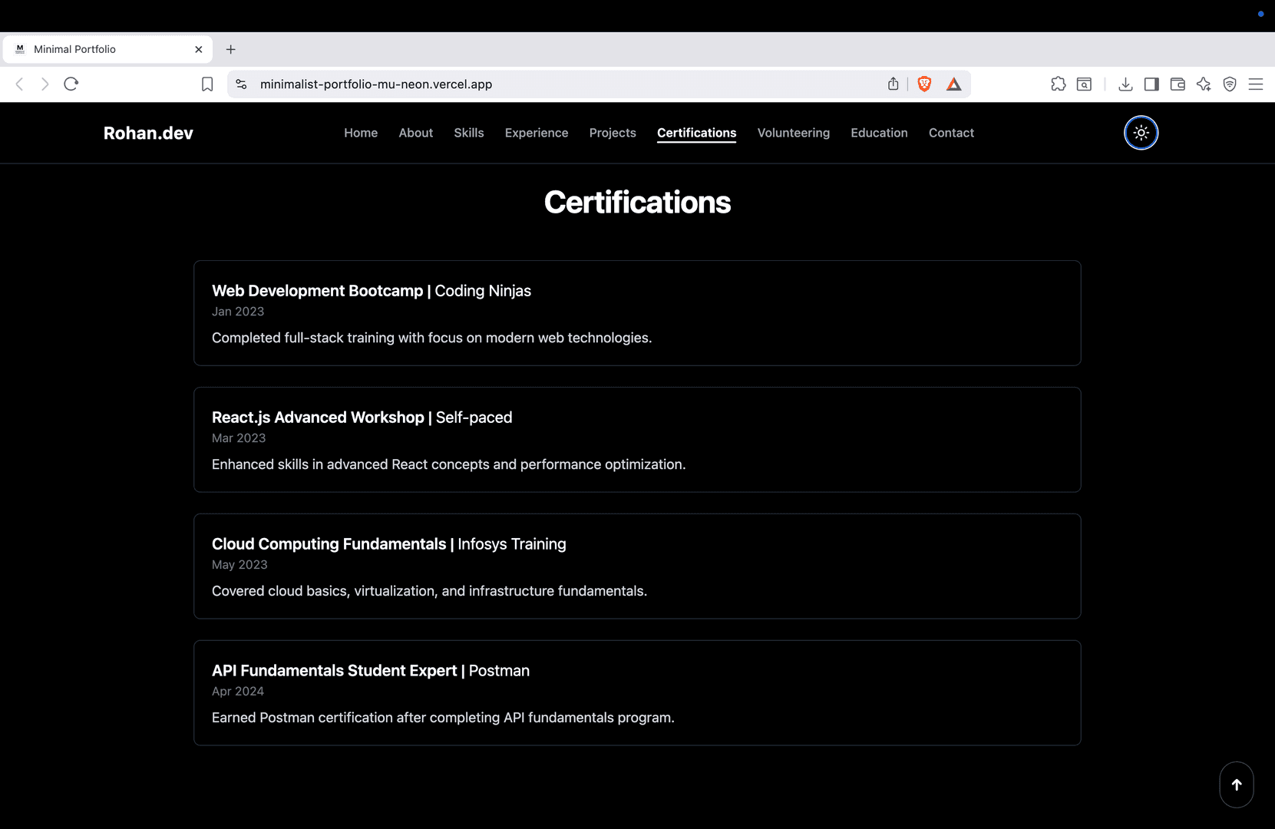This screenshot has height=829, width=1275.
Task: Reload the page
Action: [71, 84]
